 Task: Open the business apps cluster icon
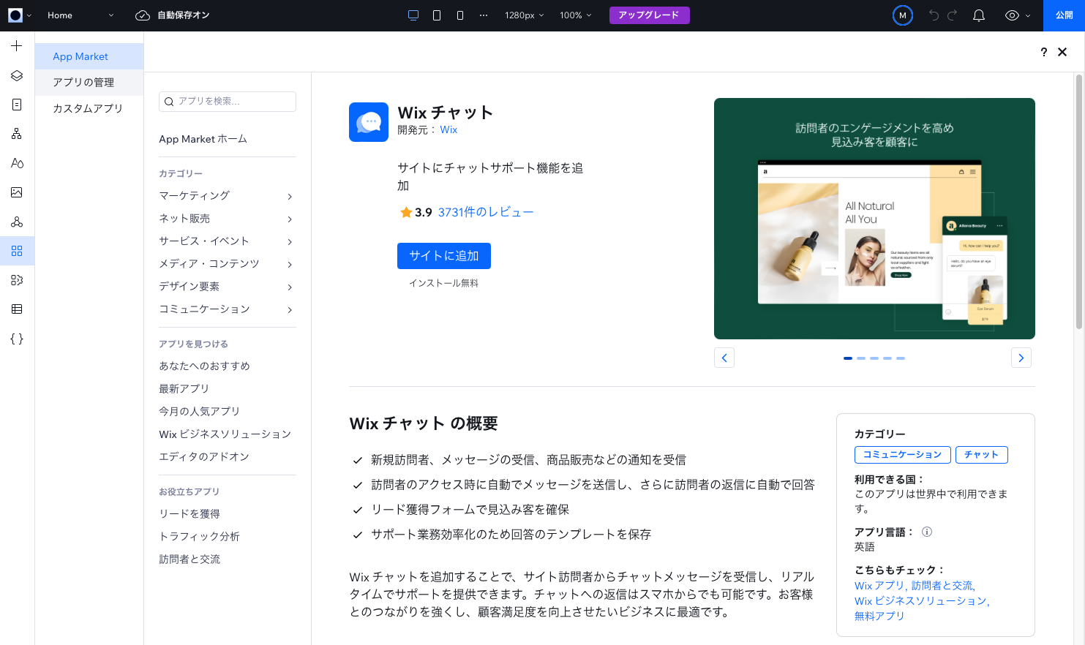17,222
